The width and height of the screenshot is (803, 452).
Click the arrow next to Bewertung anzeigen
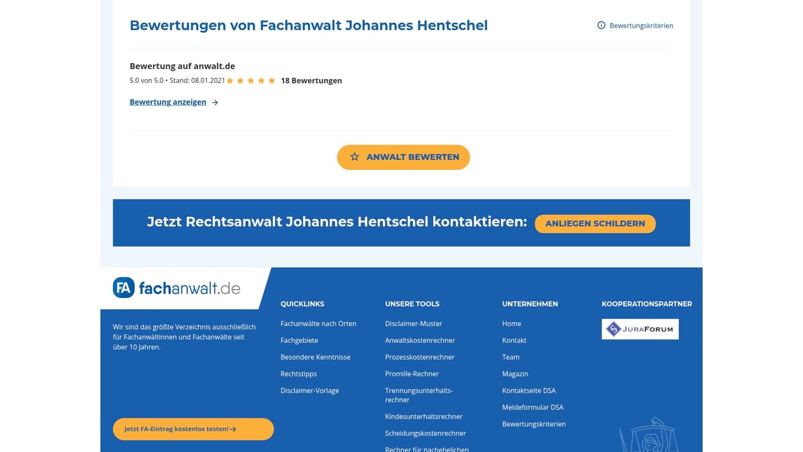215,102
